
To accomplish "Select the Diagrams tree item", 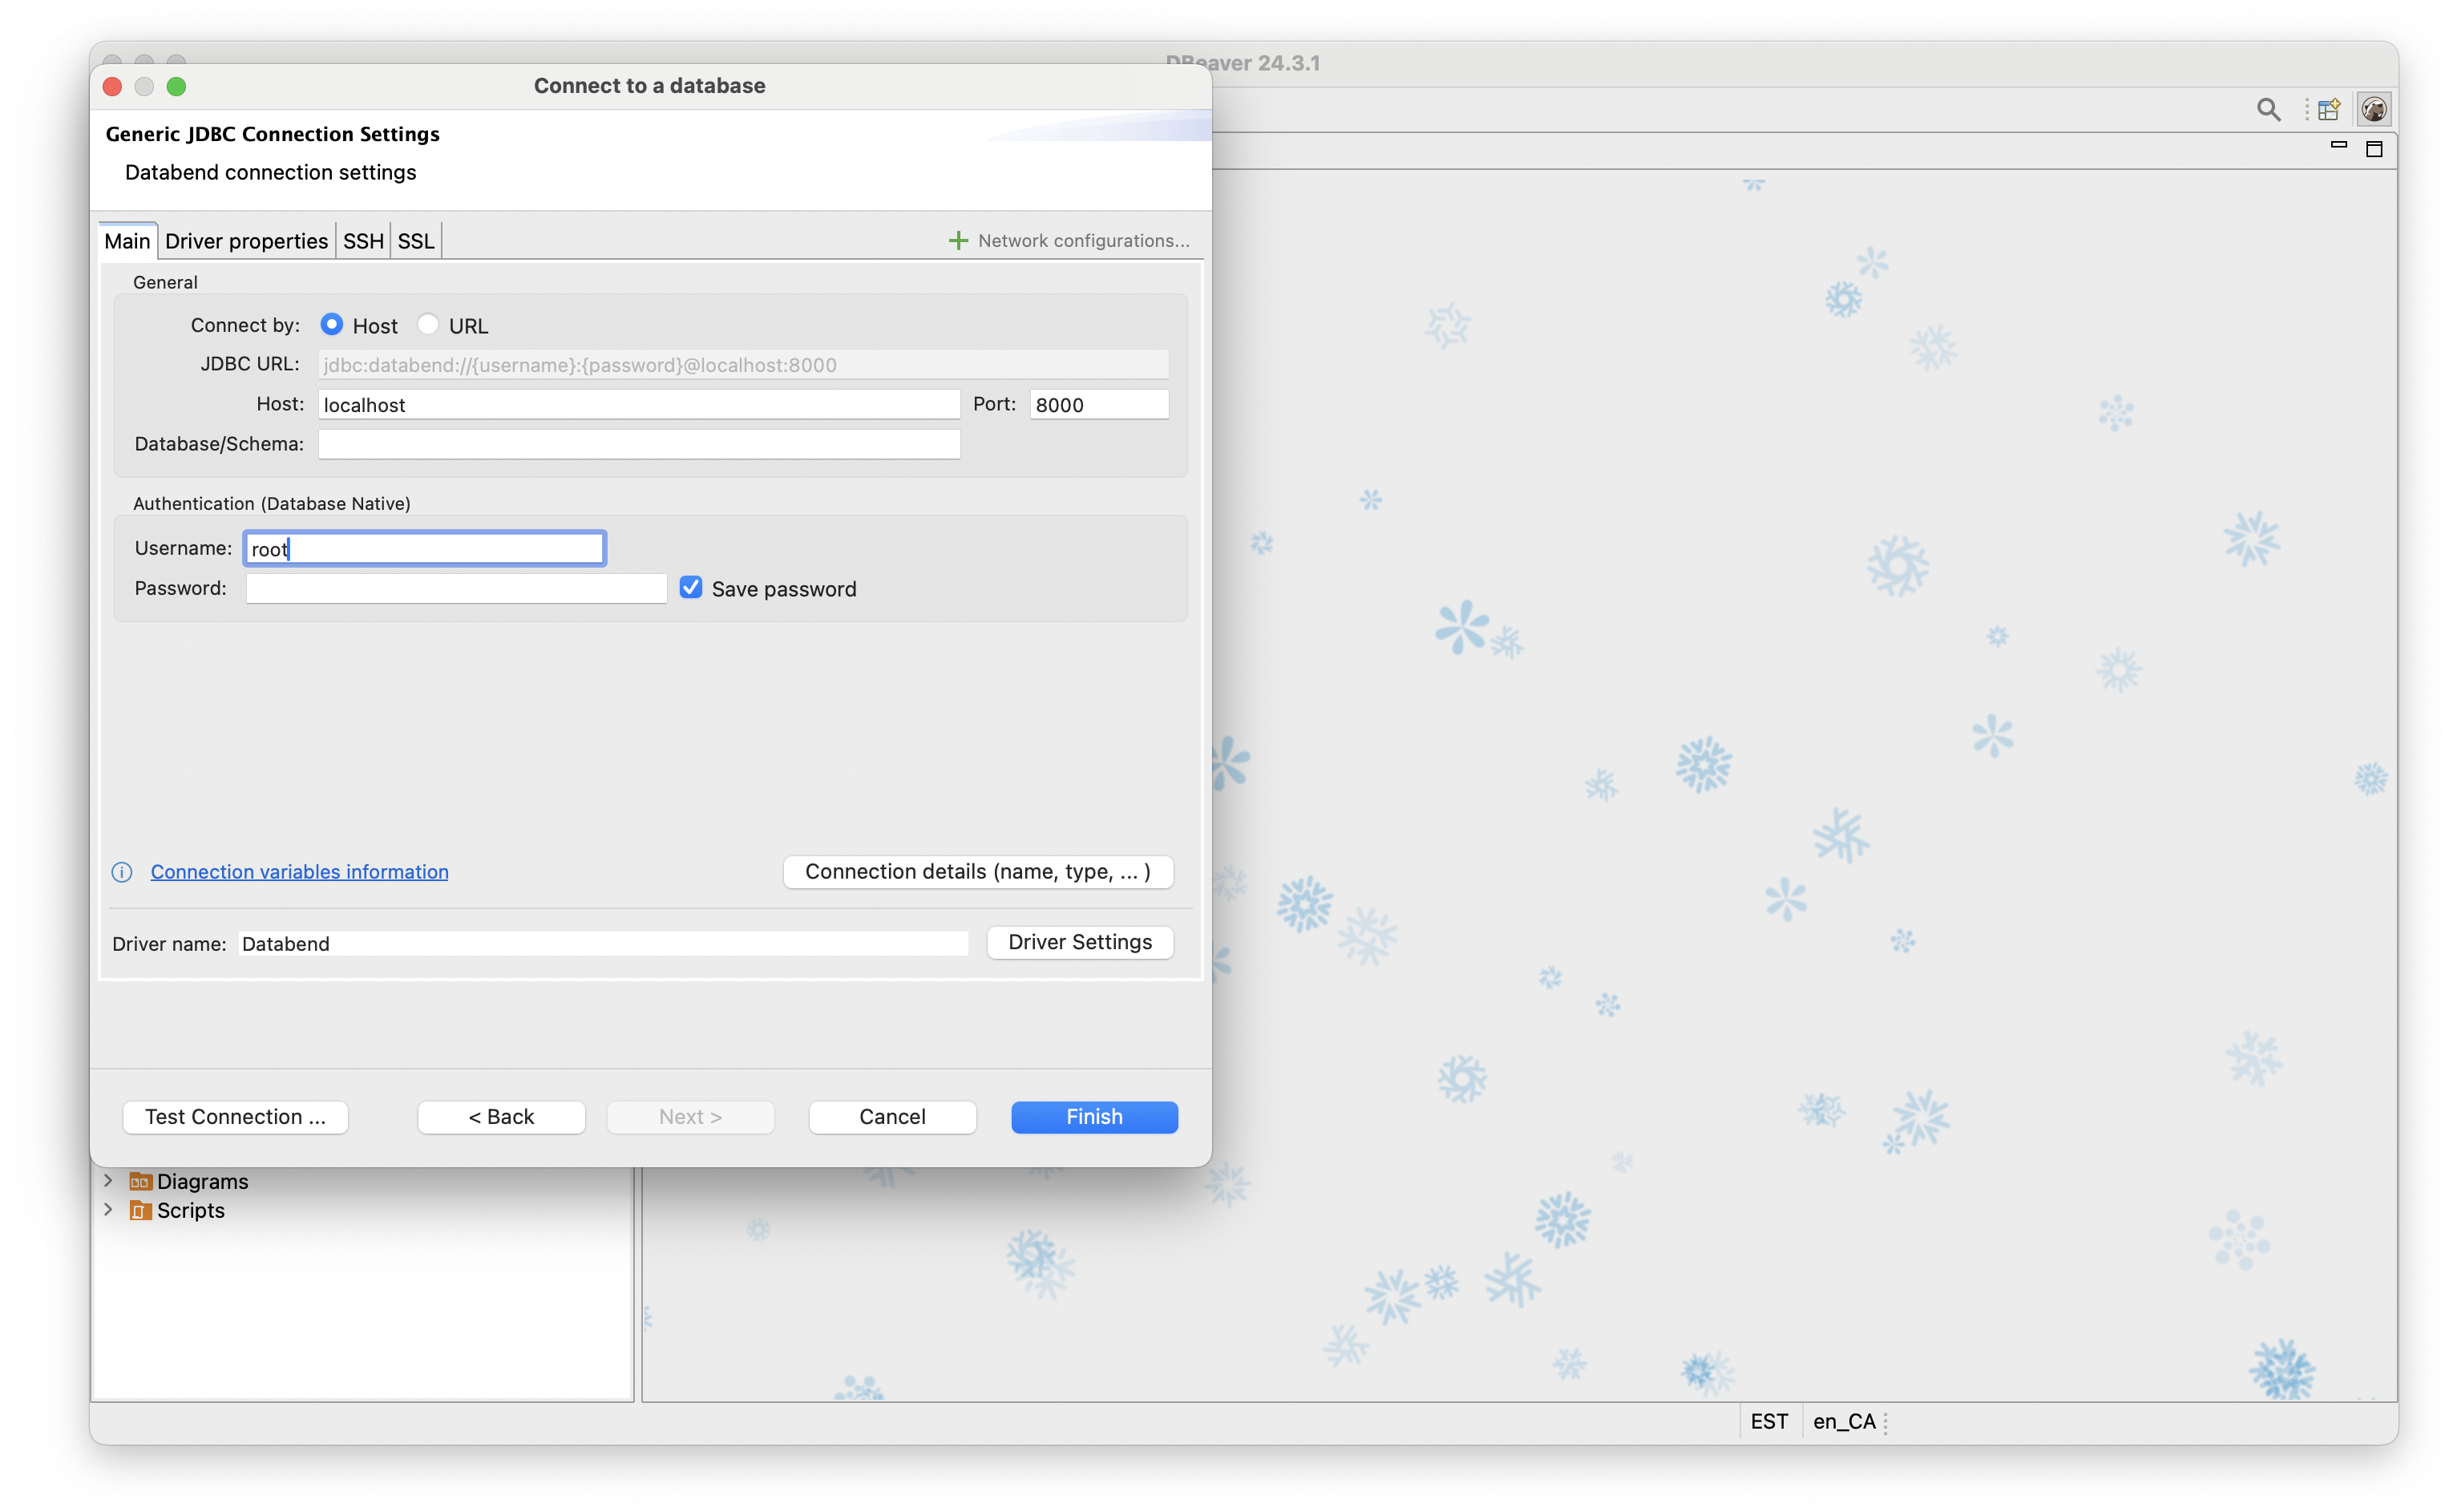I will pyautogui.click(x=202, y=1181).
